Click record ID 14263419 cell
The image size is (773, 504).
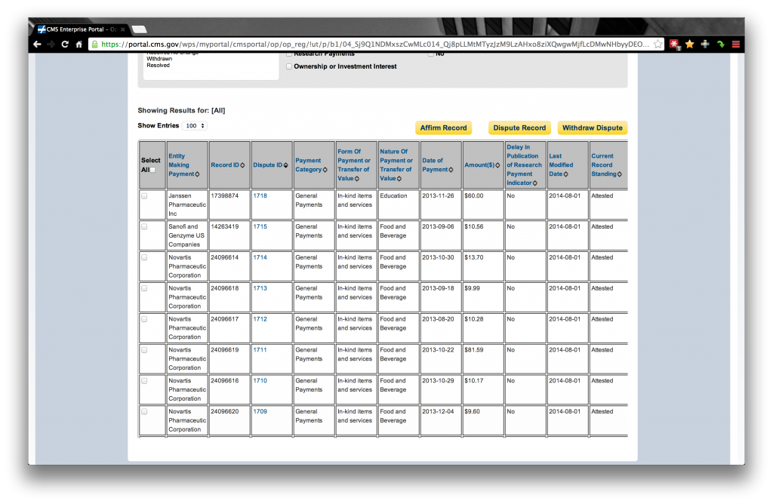[x=229, y=235]
